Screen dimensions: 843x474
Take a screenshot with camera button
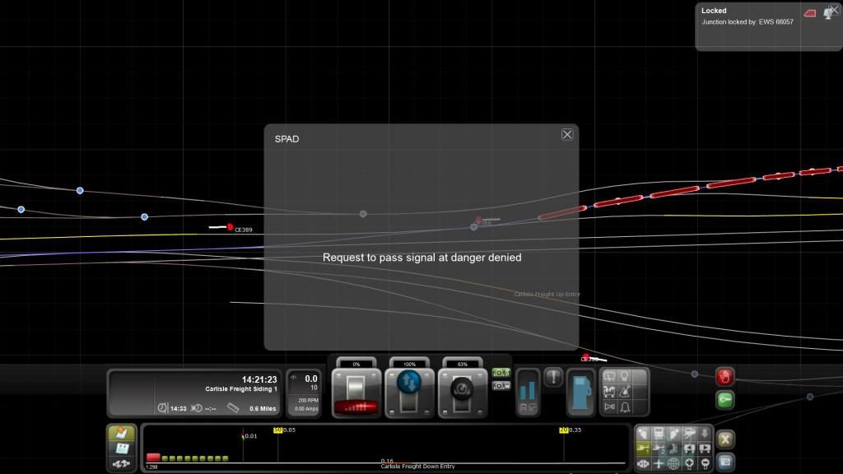[724, 462]
